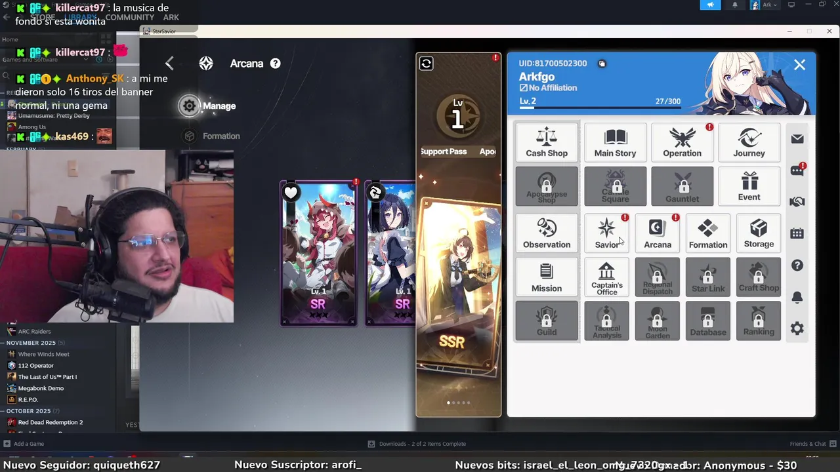This screenshot has width=840, height=472.
Task: Click the banner page indicator dots
Action: coord(459,403)
